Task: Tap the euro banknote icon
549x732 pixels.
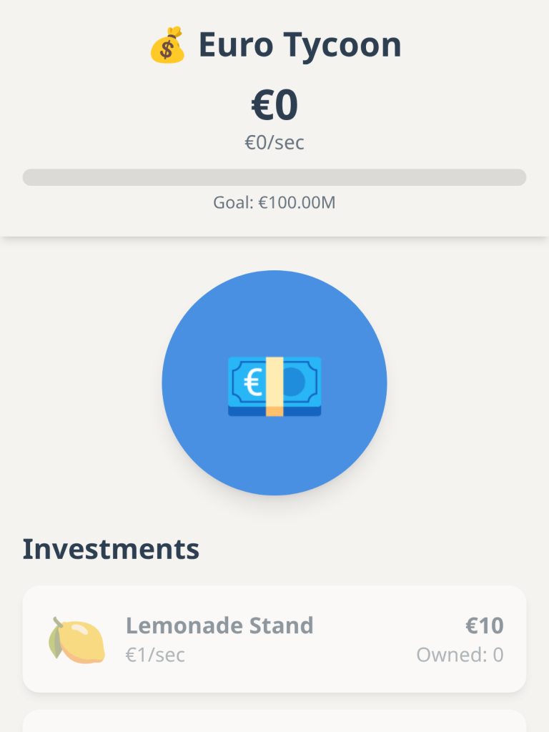Action: pos(274,385)
